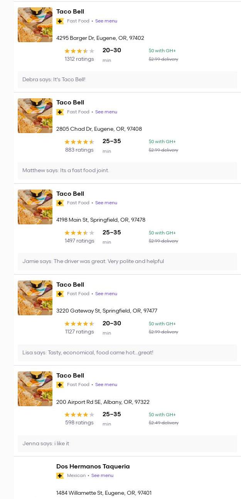Click GH+ badge for Main St Taco Bell
Viewport: 241px width, 499px height.
click(x=60, y=203)
